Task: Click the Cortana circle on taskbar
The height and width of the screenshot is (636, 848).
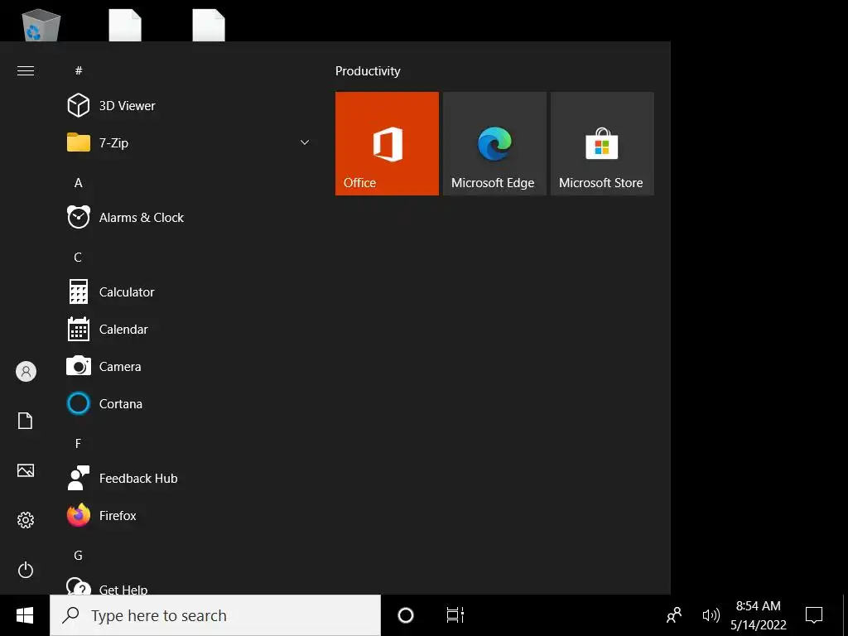Action: [406, 615]
